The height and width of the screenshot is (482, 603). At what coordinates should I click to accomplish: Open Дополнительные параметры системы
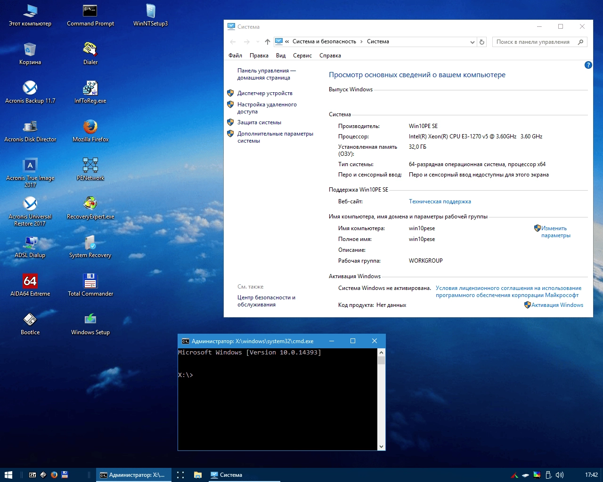coord(275,137)
